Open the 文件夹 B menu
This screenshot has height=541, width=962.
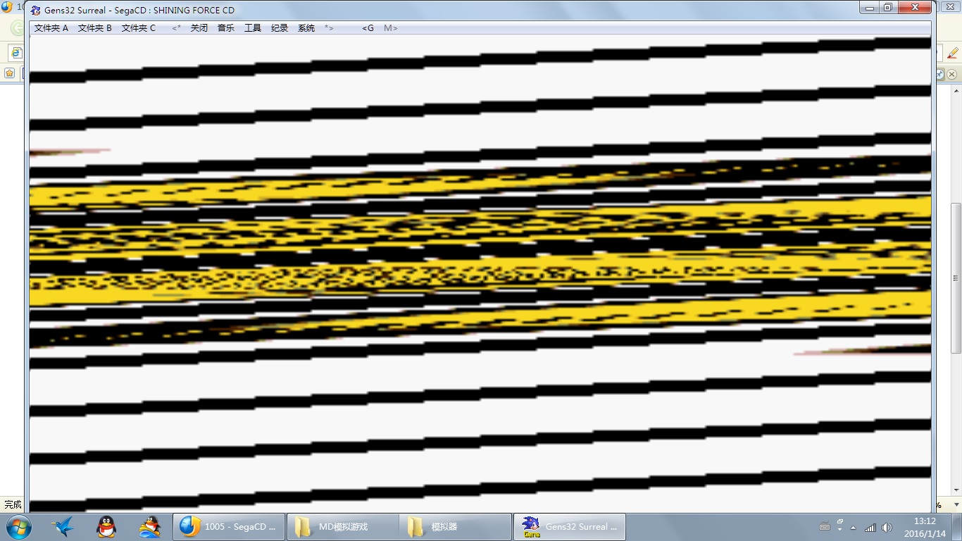[x=95, y=28]
